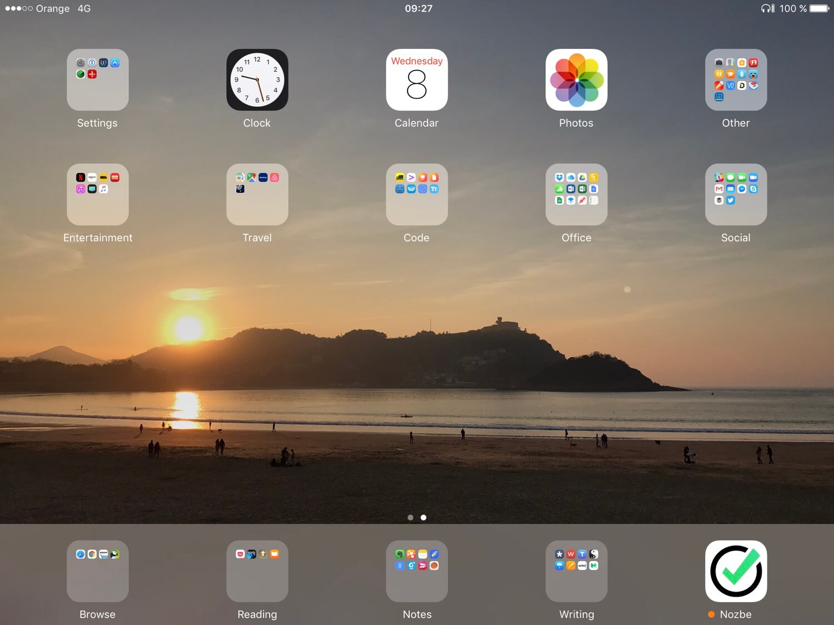Tap the Photos app label
The width and height of the screenshot is (834, 625).
[576, 123]
